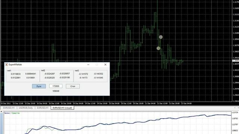Select the EURUSD,H1 (visual) tab
239x134 pixels.
coord(62,108)
